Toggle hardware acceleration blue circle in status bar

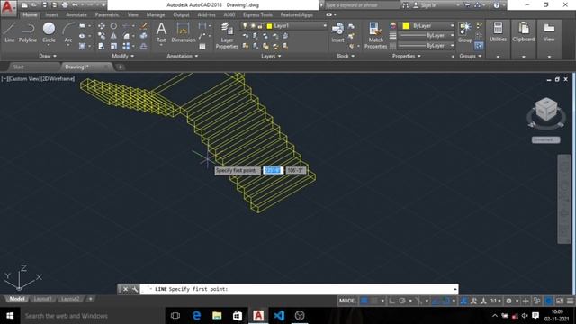[x=549, y=301]
